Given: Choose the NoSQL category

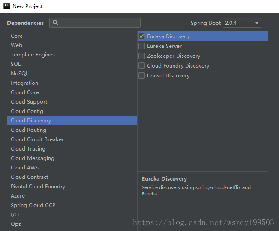Looking at the screenshot, I should click(72, 74).
